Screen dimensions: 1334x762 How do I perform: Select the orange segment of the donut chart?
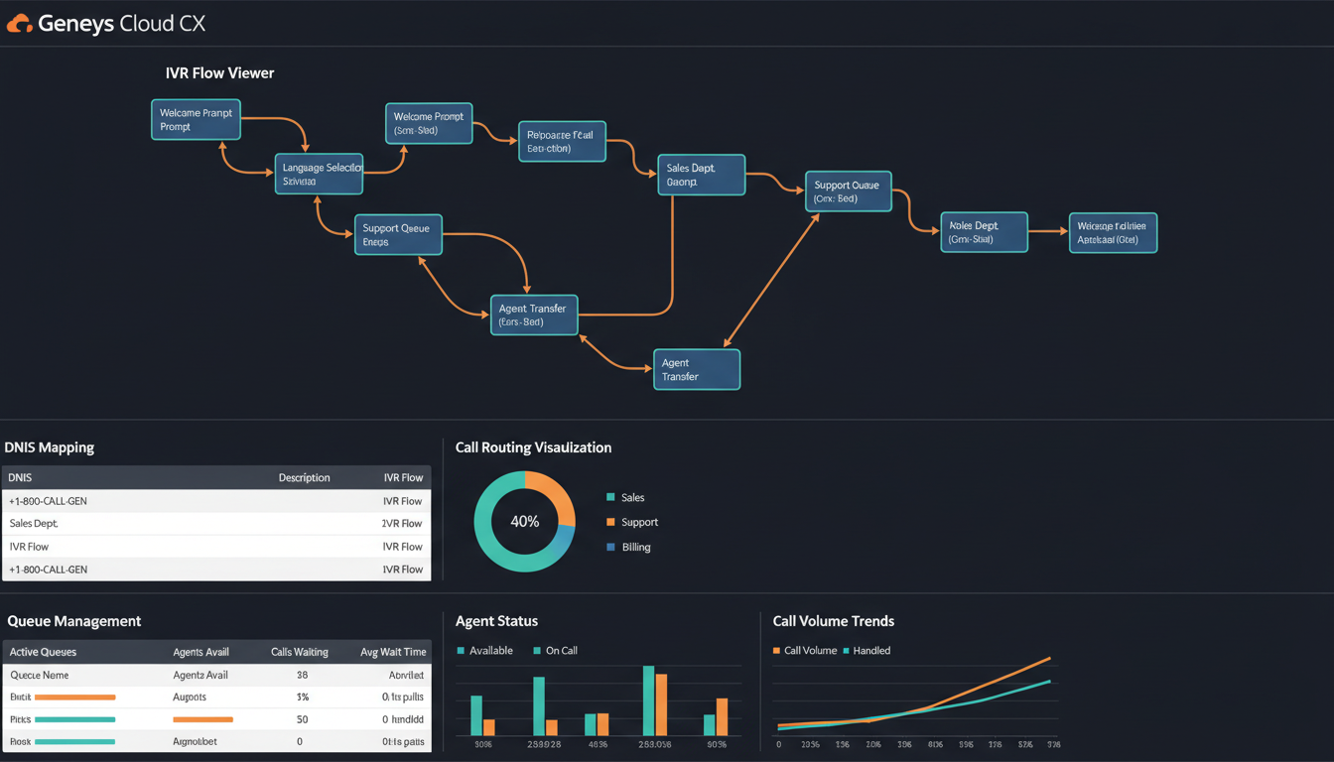coord(556,494)
